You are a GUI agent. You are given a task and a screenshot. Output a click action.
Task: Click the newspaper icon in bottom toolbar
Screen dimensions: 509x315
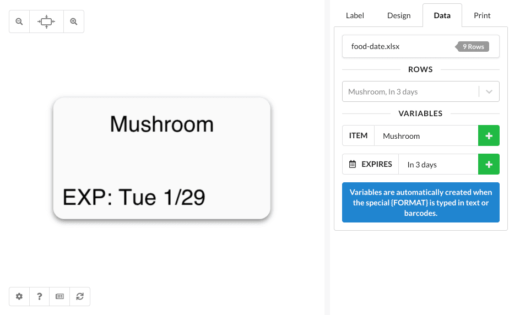[59, 296]
